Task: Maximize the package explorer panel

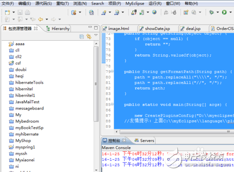Action: click(96, 28)
